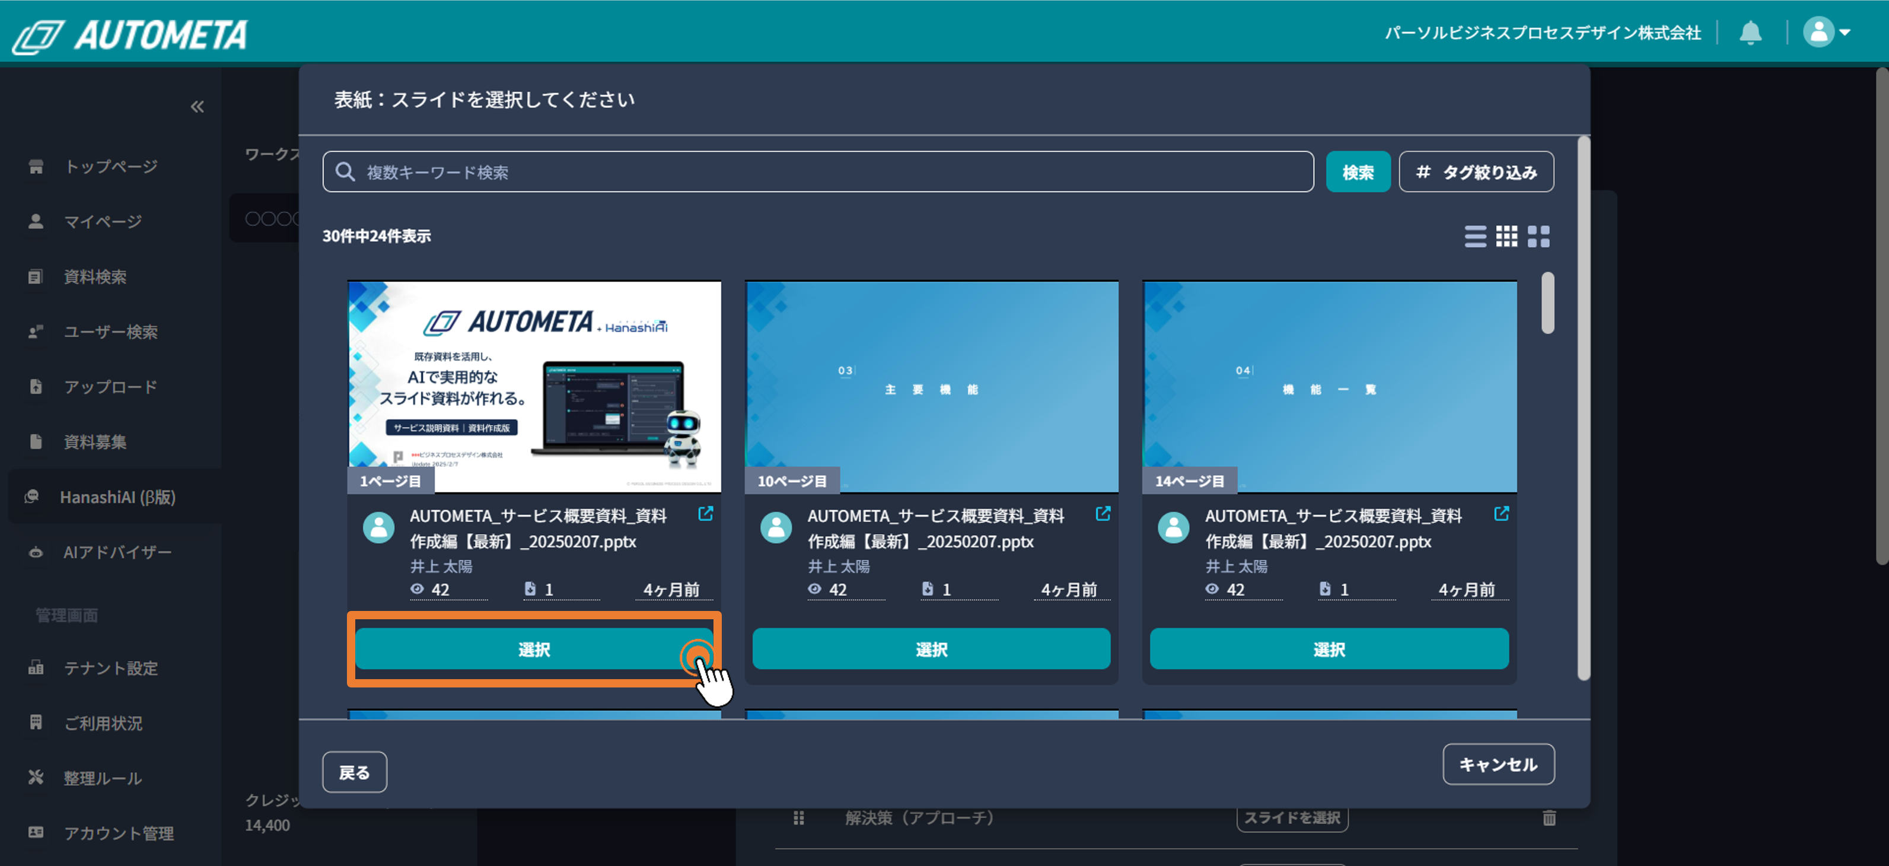Click author avatar on 1ページ目 card
Viewport: 1889px width, 866px height.
[x=378, y=527]
